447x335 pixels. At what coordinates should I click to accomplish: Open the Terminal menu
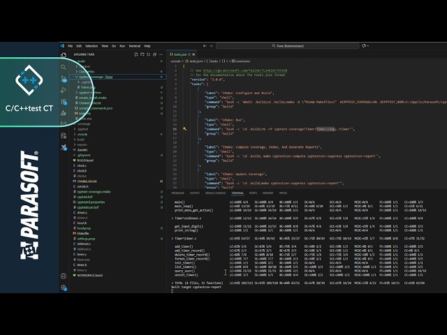[x=135, y=46]
